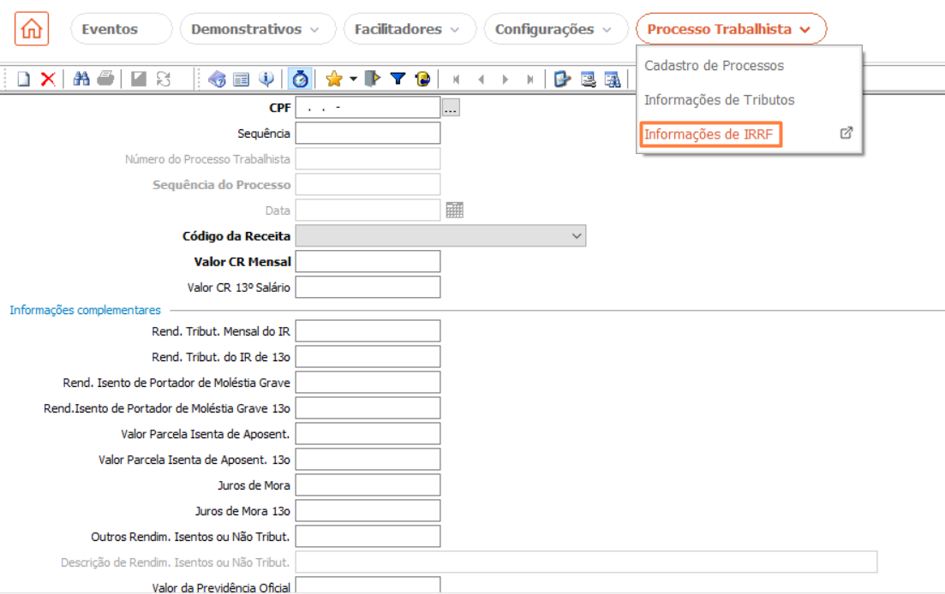
Task: Click Valor Parcela Isenta de Aposent. field
Action: [x=368, y=434]
